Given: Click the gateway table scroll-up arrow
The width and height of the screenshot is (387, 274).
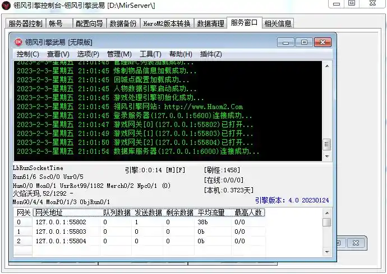Looking at the screenshot, I should coord(327,213).
